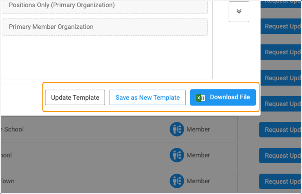Click the double chevron down button
The image size is (302, 194).
(239, 12)
